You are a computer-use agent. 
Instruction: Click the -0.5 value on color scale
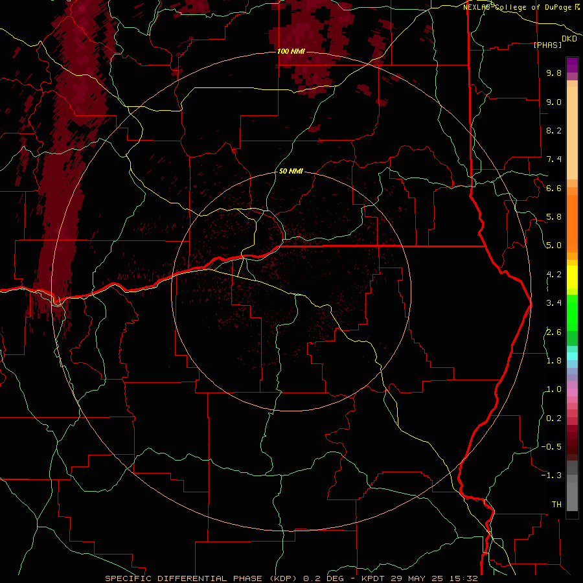click(x=551, y=447)
